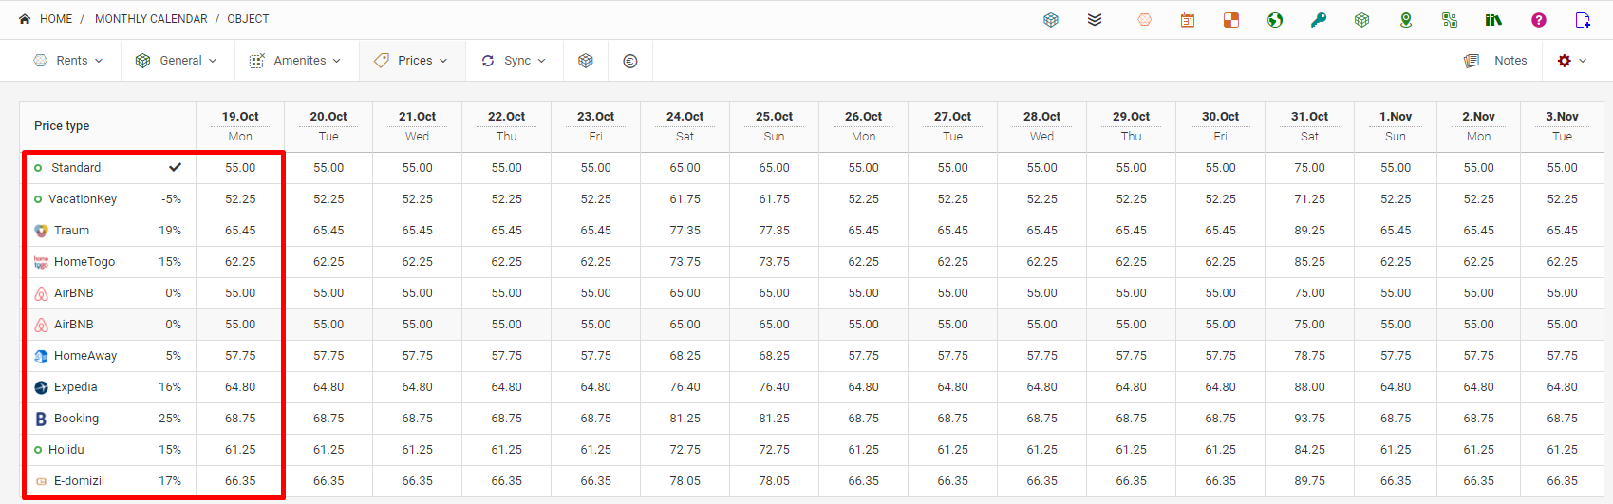Click the green cube icon in the top bar
Image resolution: width=1613 pixels, height=504 pixels.
(1362, 19)
